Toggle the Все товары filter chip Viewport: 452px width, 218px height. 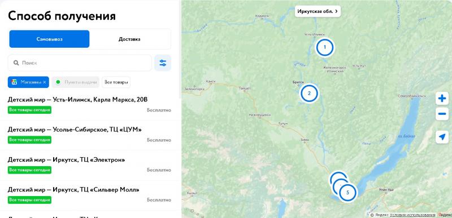pos(116,82)
